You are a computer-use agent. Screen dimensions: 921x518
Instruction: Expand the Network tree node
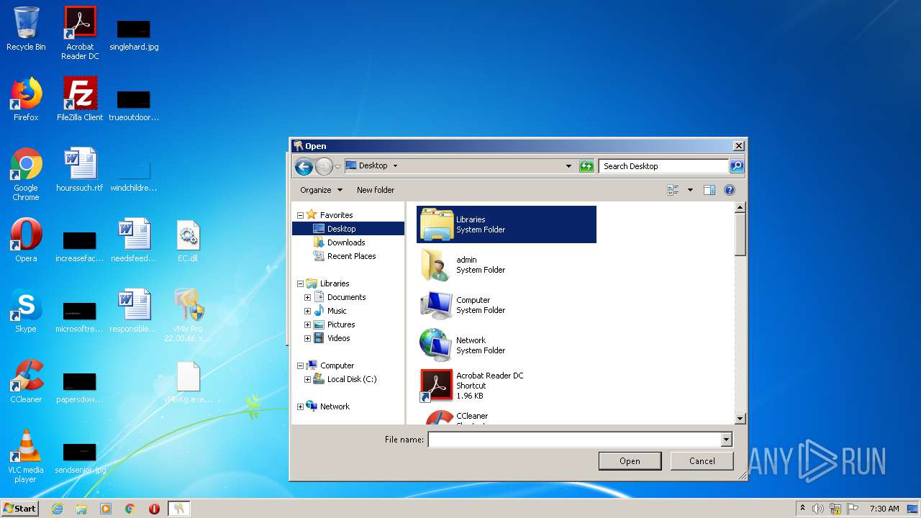pyautogui.click(x=300, y=406)
